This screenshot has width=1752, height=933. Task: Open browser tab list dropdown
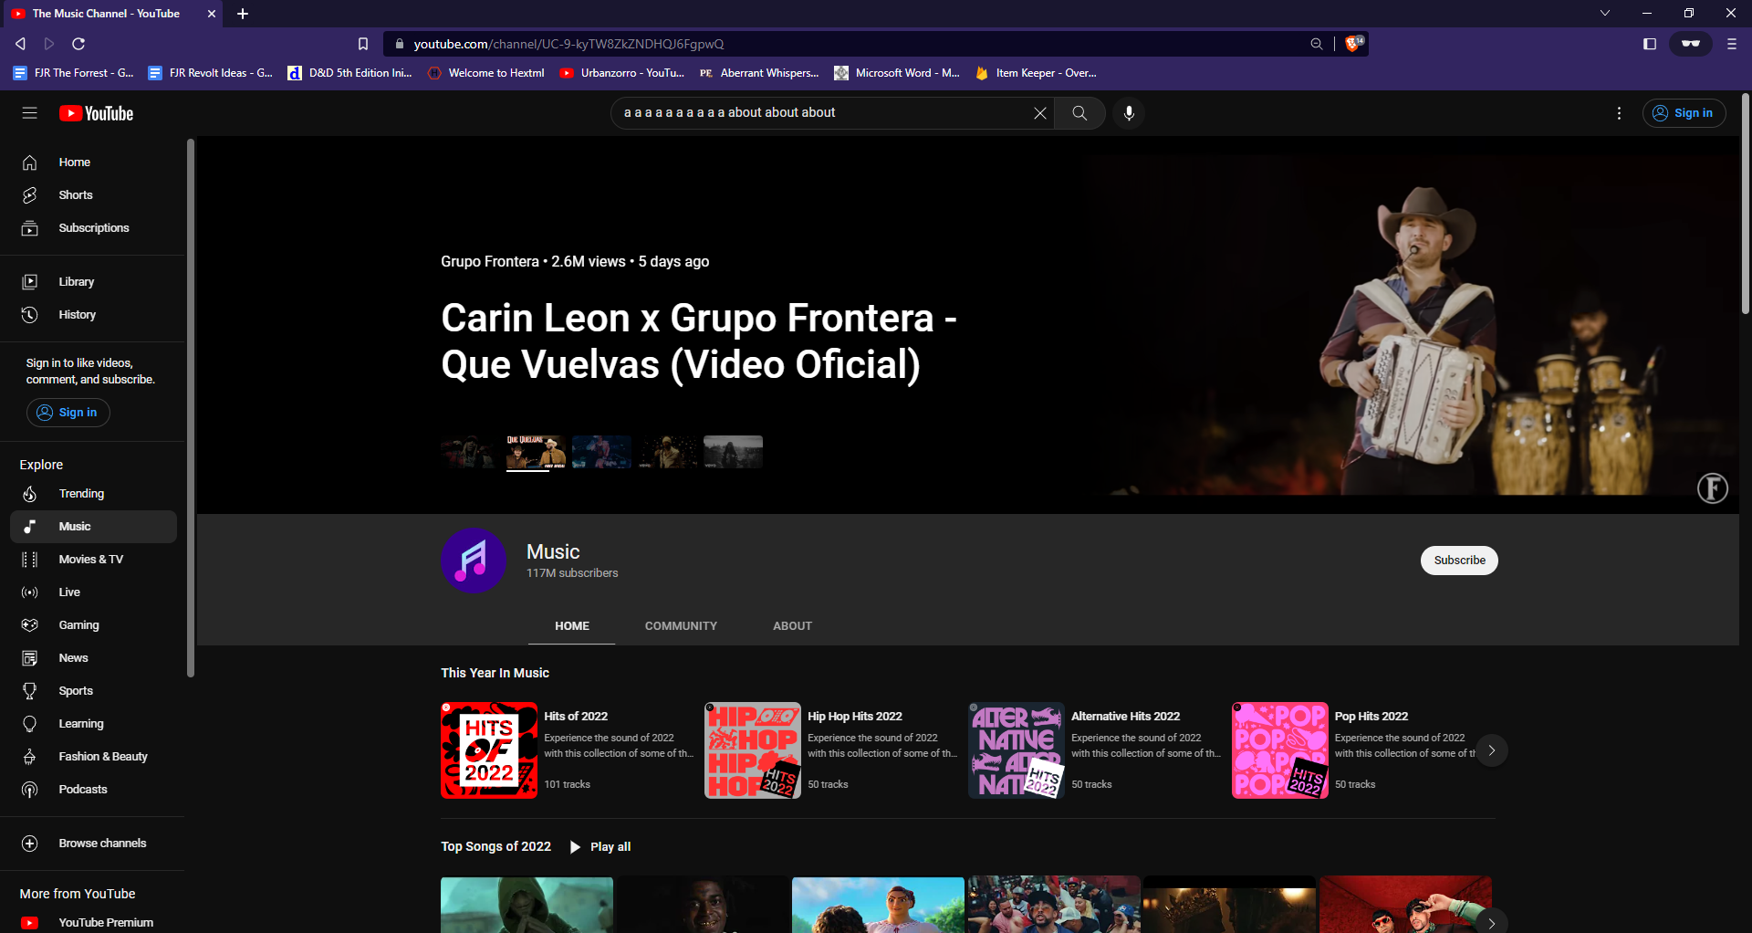(x=1604, y=13)
